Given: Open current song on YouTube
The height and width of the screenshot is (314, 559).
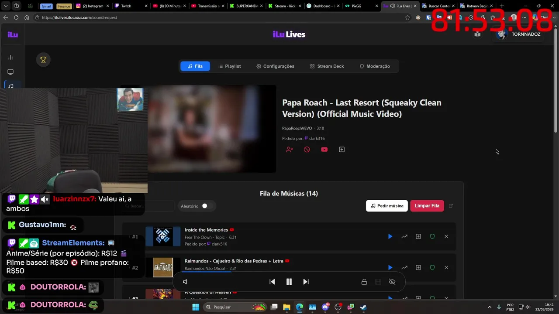Looking at the screenshot, I should [324, 150].
